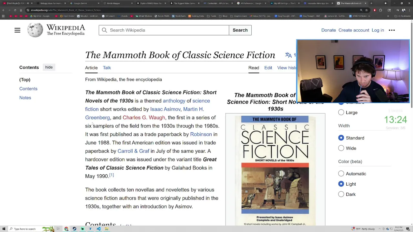Screen dimensions: 413x232
Task: Open the Isaac Asimov link
Action: coord(165,109)
